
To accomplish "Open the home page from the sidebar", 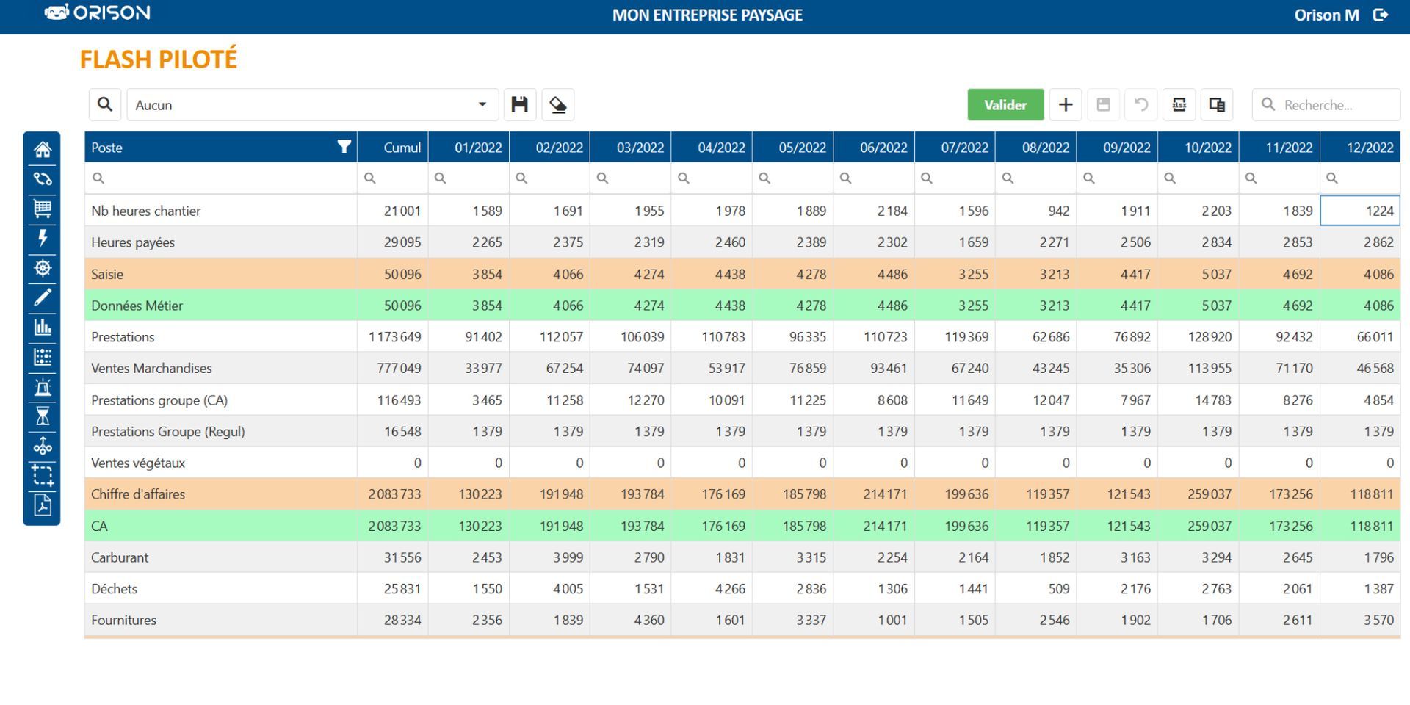I will [x=43, y=149].
